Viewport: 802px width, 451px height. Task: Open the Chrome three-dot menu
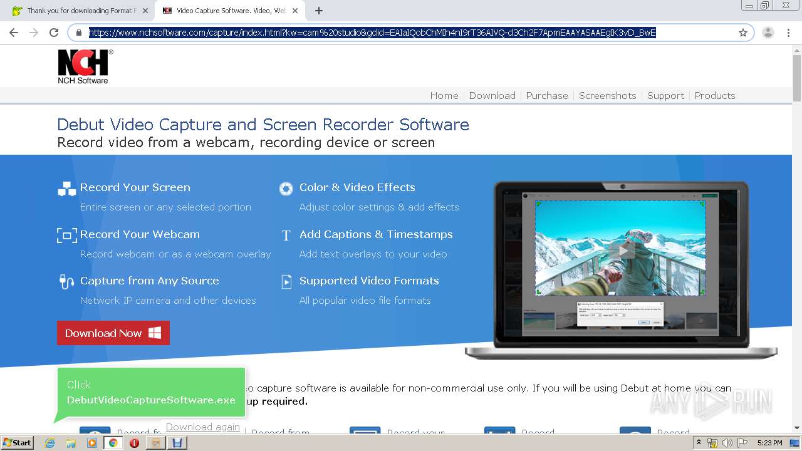pyautogui.click(x=788, y=33)
